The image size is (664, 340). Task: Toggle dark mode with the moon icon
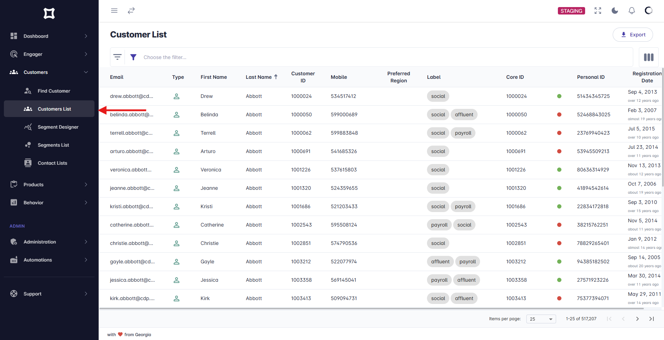click(x=614, y=11)
